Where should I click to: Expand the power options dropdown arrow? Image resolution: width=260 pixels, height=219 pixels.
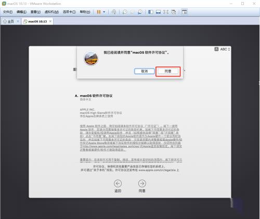coord(104,12)
